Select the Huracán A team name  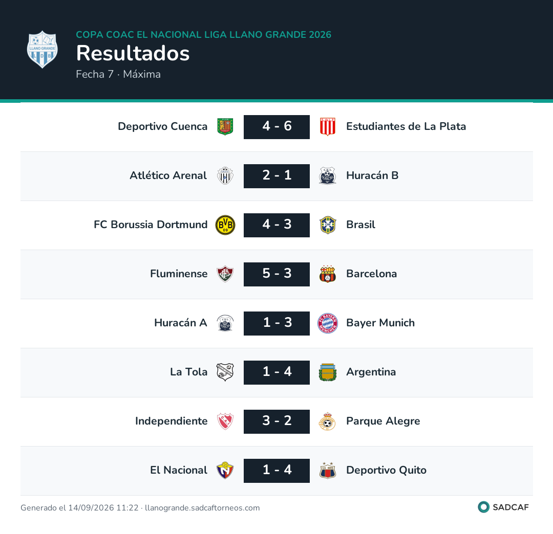click(181, 323)
